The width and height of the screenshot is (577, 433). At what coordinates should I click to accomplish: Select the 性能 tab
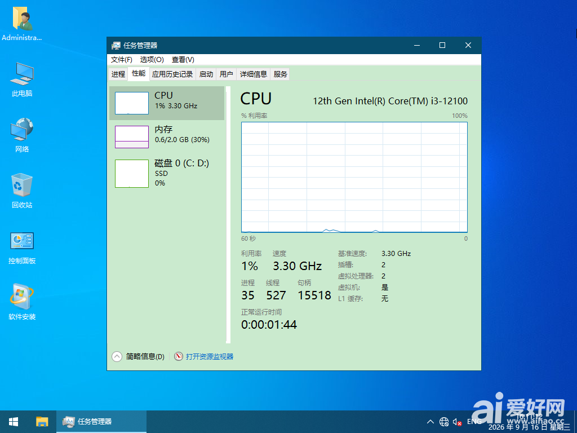(139, 73)
